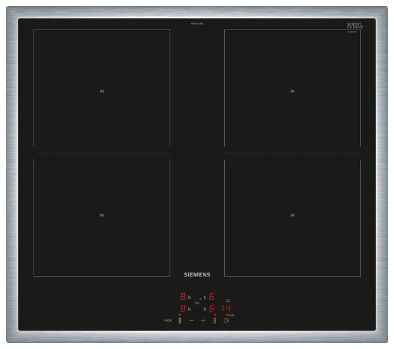Tap the front right cooking zone IN mark

click(293, 215)
